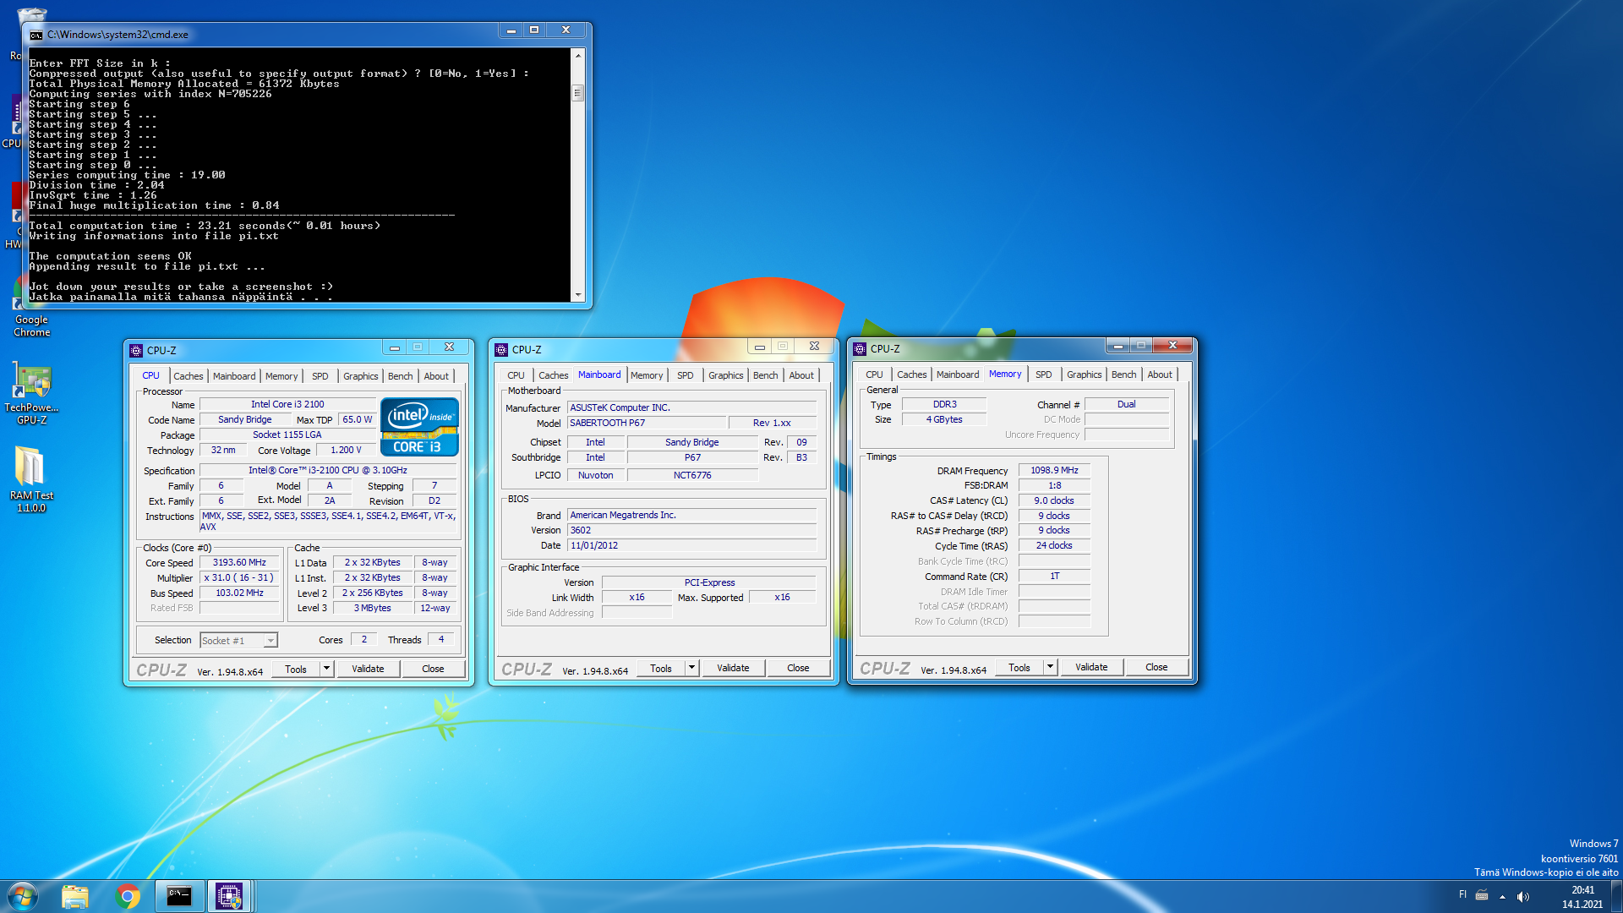Show hidden tray icons arrow

1502,896
